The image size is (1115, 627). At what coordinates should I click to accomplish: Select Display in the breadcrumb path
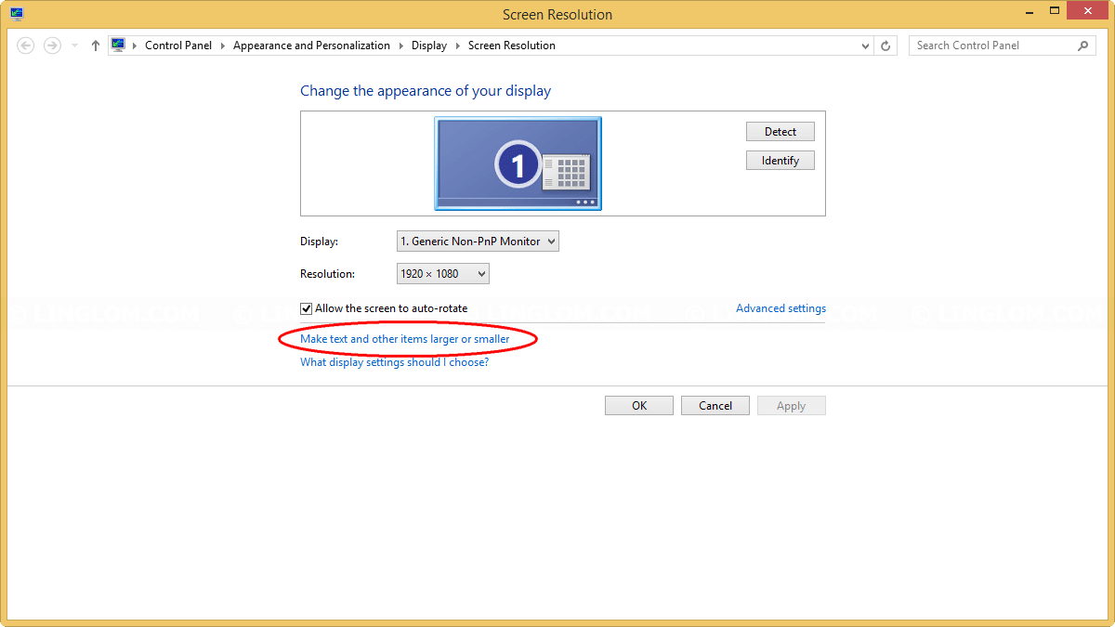pyautogui.click(x=428, y=45)
